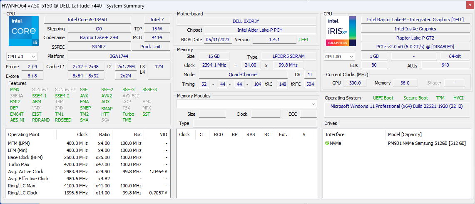475x204 pixels.
Task: Click the DELL 0XDRJY motherboard field
Action: point(246,21)
